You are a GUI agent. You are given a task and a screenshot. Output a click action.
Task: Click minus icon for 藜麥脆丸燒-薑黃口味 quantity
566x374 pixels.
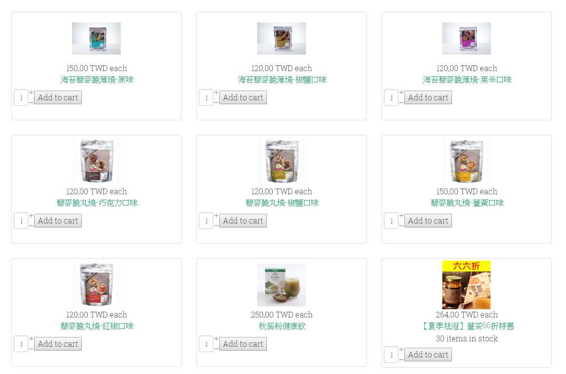pos(401,225)
